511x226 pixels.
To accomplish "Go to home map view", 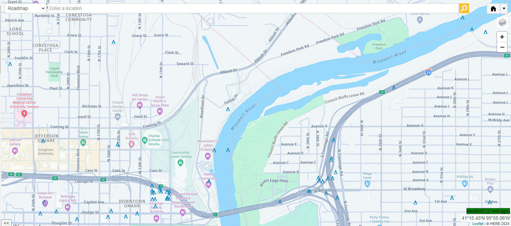I will coord(493,9).
